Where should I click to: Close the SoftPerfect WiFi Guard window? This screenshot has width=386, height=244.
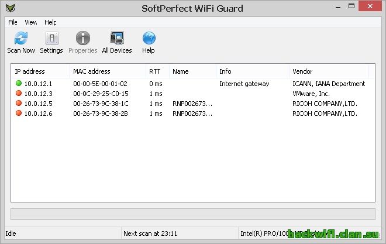coord(370,6)
